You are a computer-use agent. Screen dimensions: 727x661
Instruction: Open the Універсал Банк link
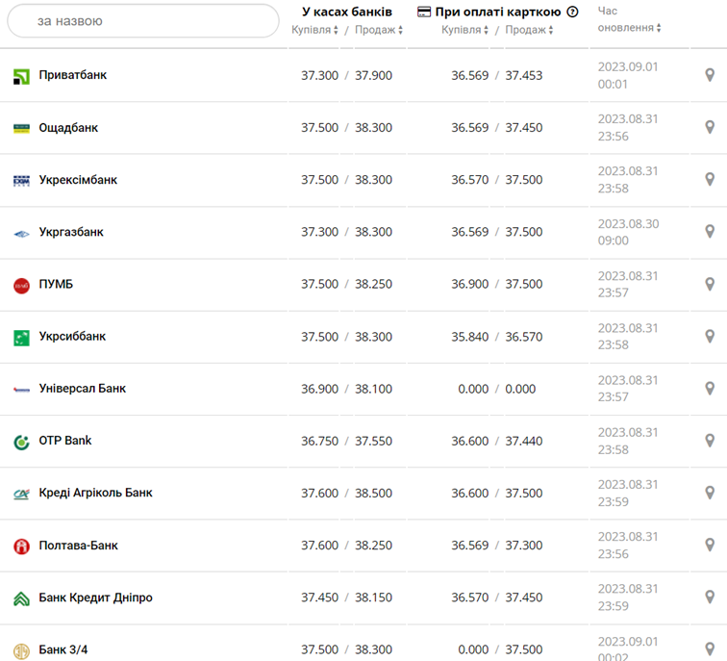click(x=82, y=389)
